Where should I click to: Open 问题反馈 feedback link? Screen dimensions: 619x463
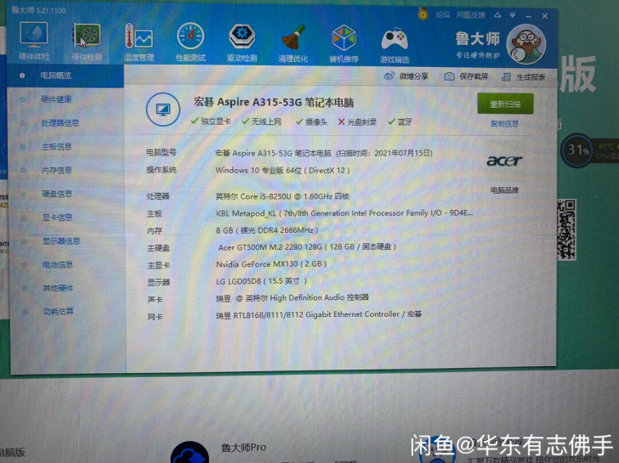(470, 15)
